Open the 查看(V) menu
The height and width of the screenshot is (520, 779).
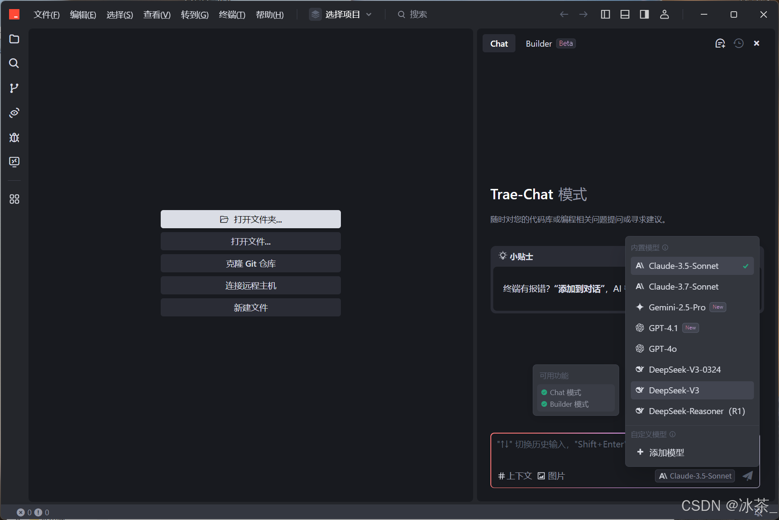[157, 15]
